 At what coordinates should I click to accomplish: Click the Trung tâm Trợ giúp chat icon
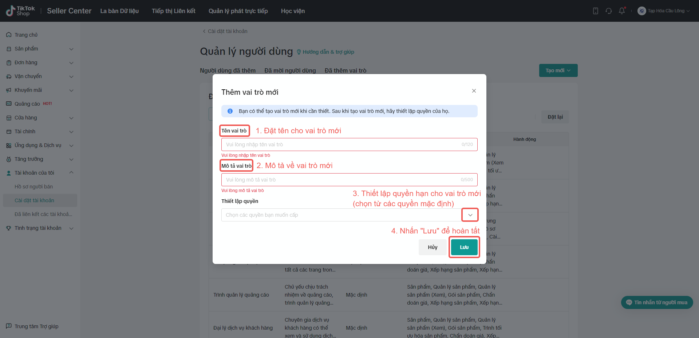tap(9, 326)
